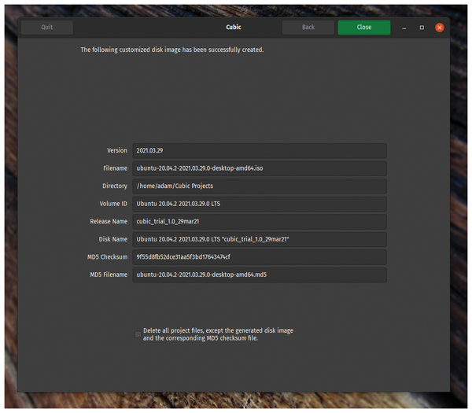Click the Disk Name label
The height and width of the screenshot is (413, 472).
click(x=112, y=239)
